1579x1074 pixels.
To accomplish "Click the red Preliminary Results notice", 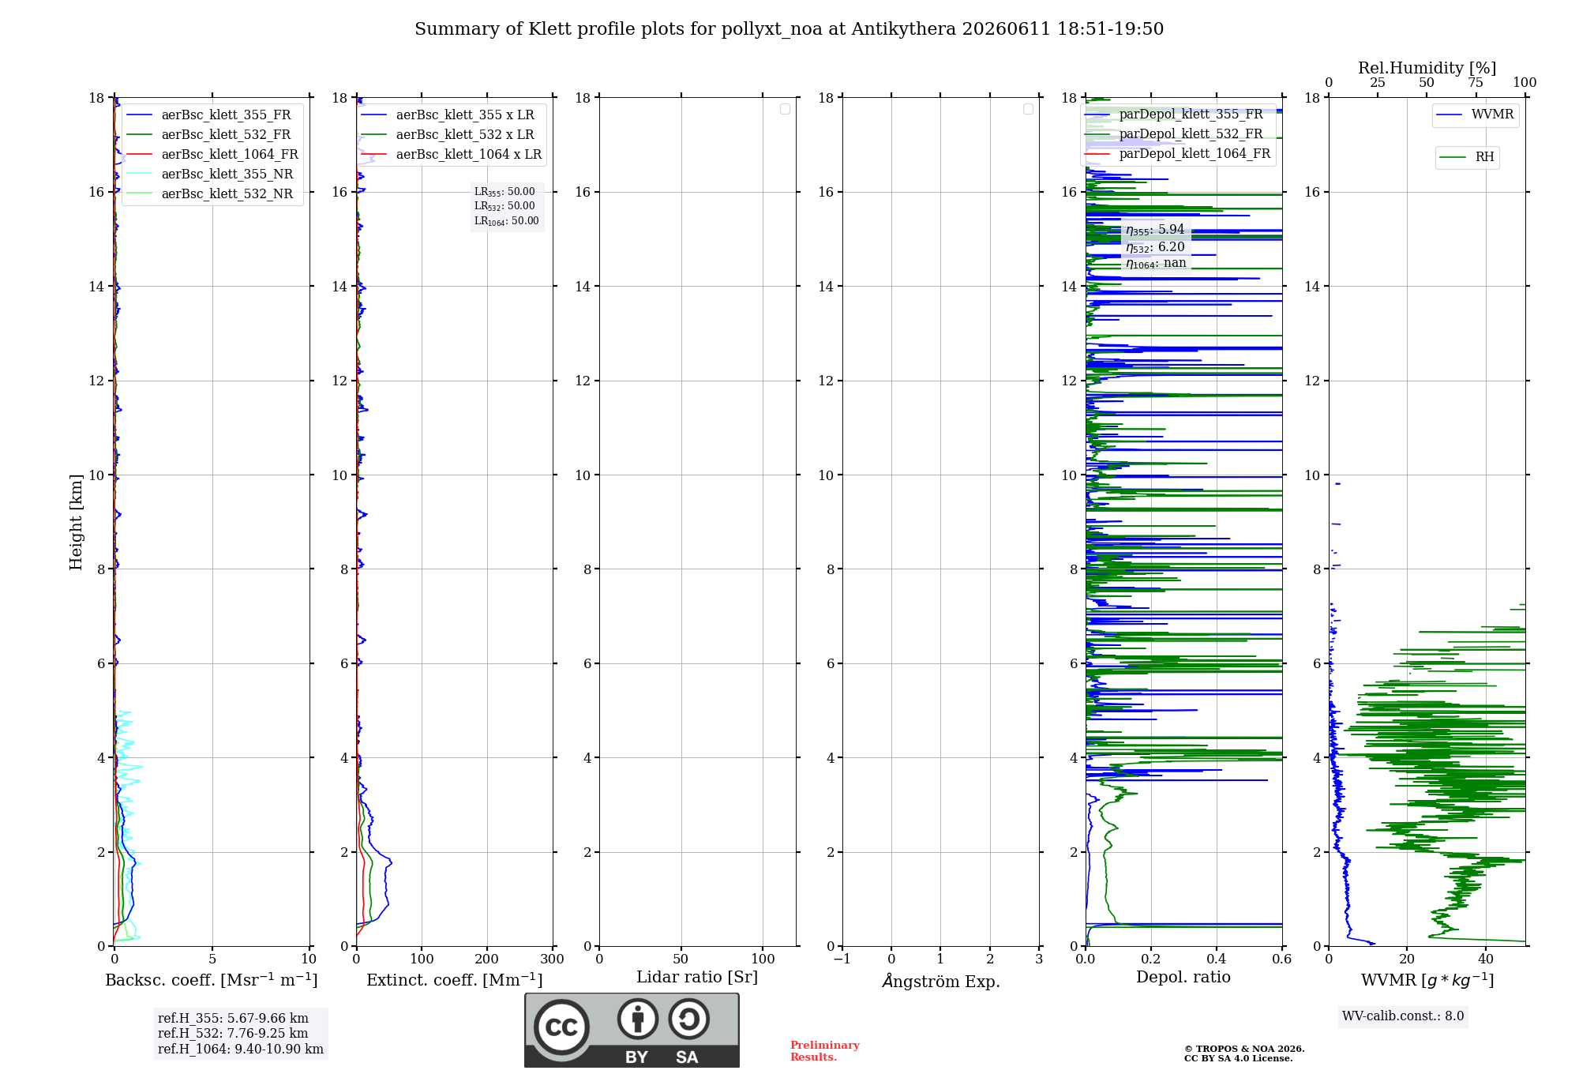I will point(825,1051).
